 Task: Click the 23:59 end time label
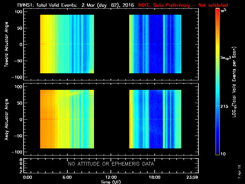tap(193, 177)
